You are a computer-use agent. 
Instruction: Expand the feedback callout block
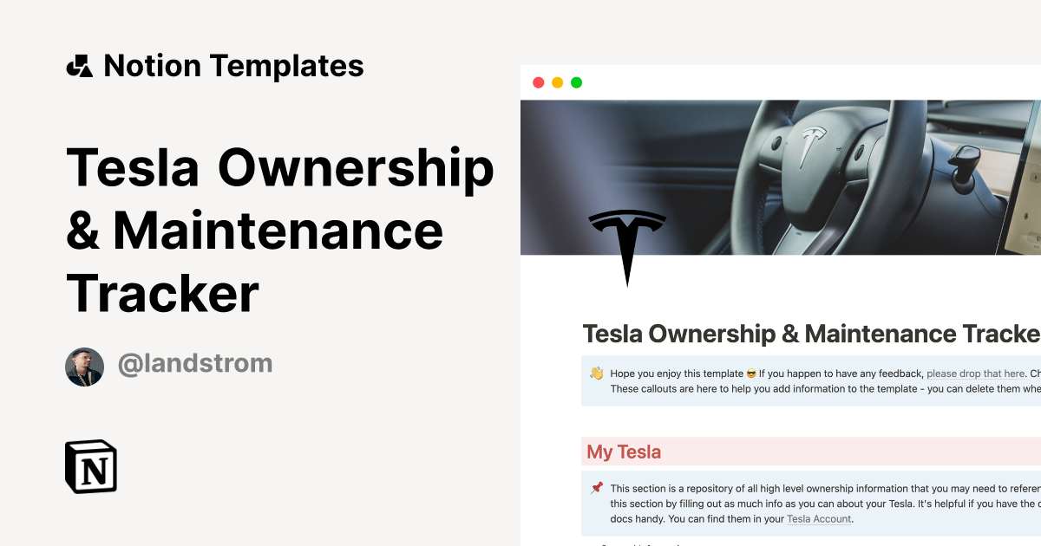click(807, 381)
